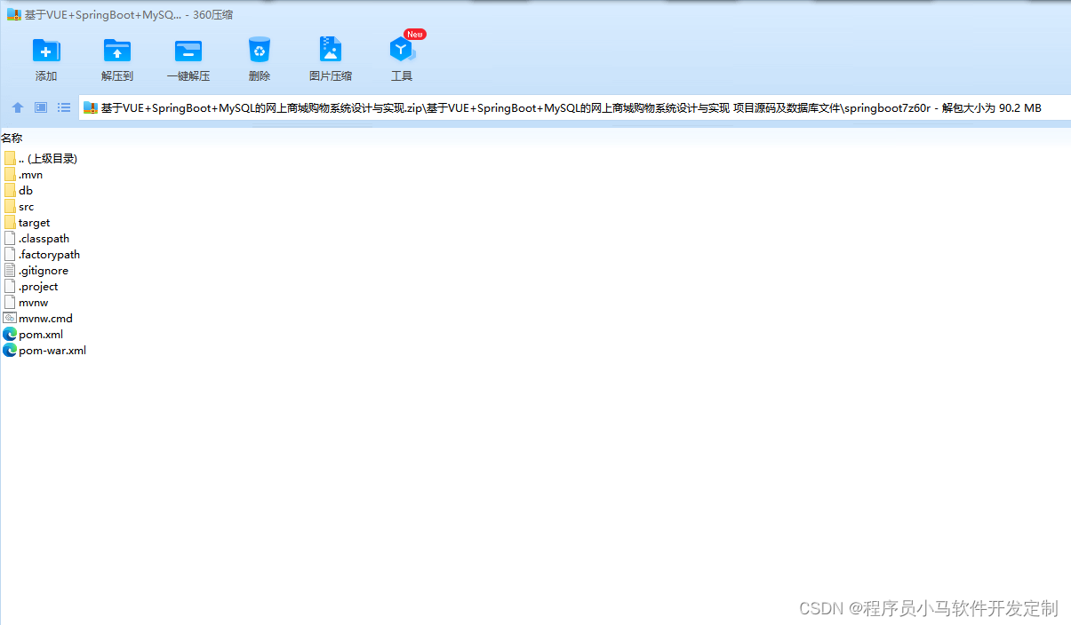1071x625 pixels.
Task: Click the archive icon in the address bar
Action: pos(89,107)
